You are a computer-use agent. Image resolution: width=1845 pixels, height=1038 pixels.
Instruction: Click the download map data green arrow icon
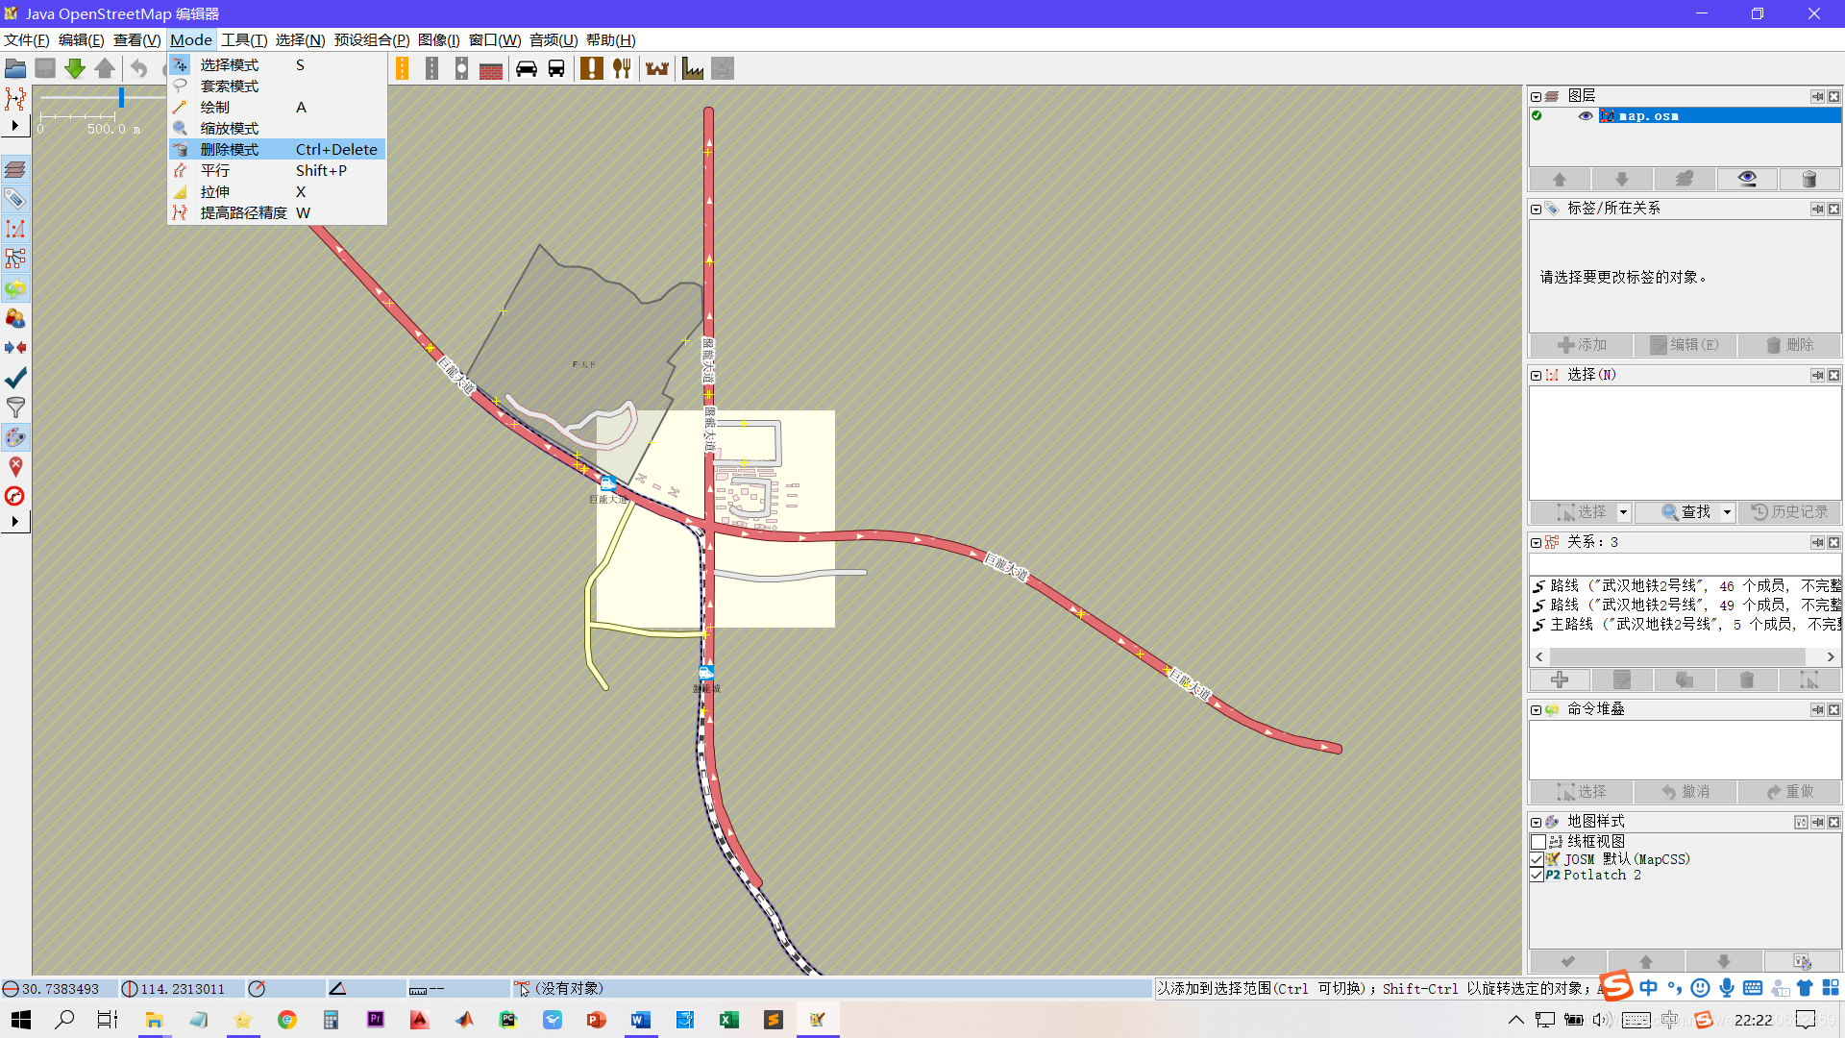pos(75,68)
